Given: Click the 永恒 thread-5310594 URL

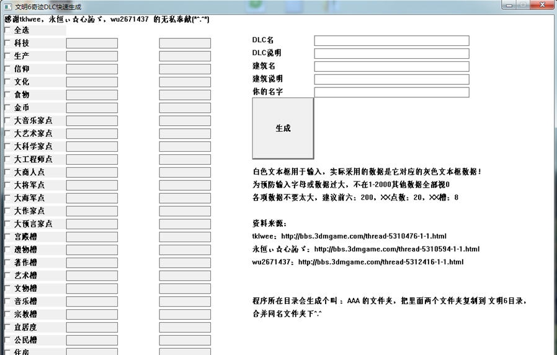Looking at the screenshot, I should (397, 249).
